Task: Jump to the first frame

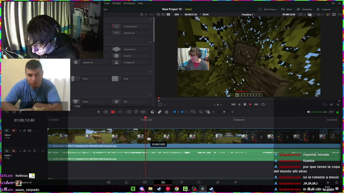Action: pos(233,105)
